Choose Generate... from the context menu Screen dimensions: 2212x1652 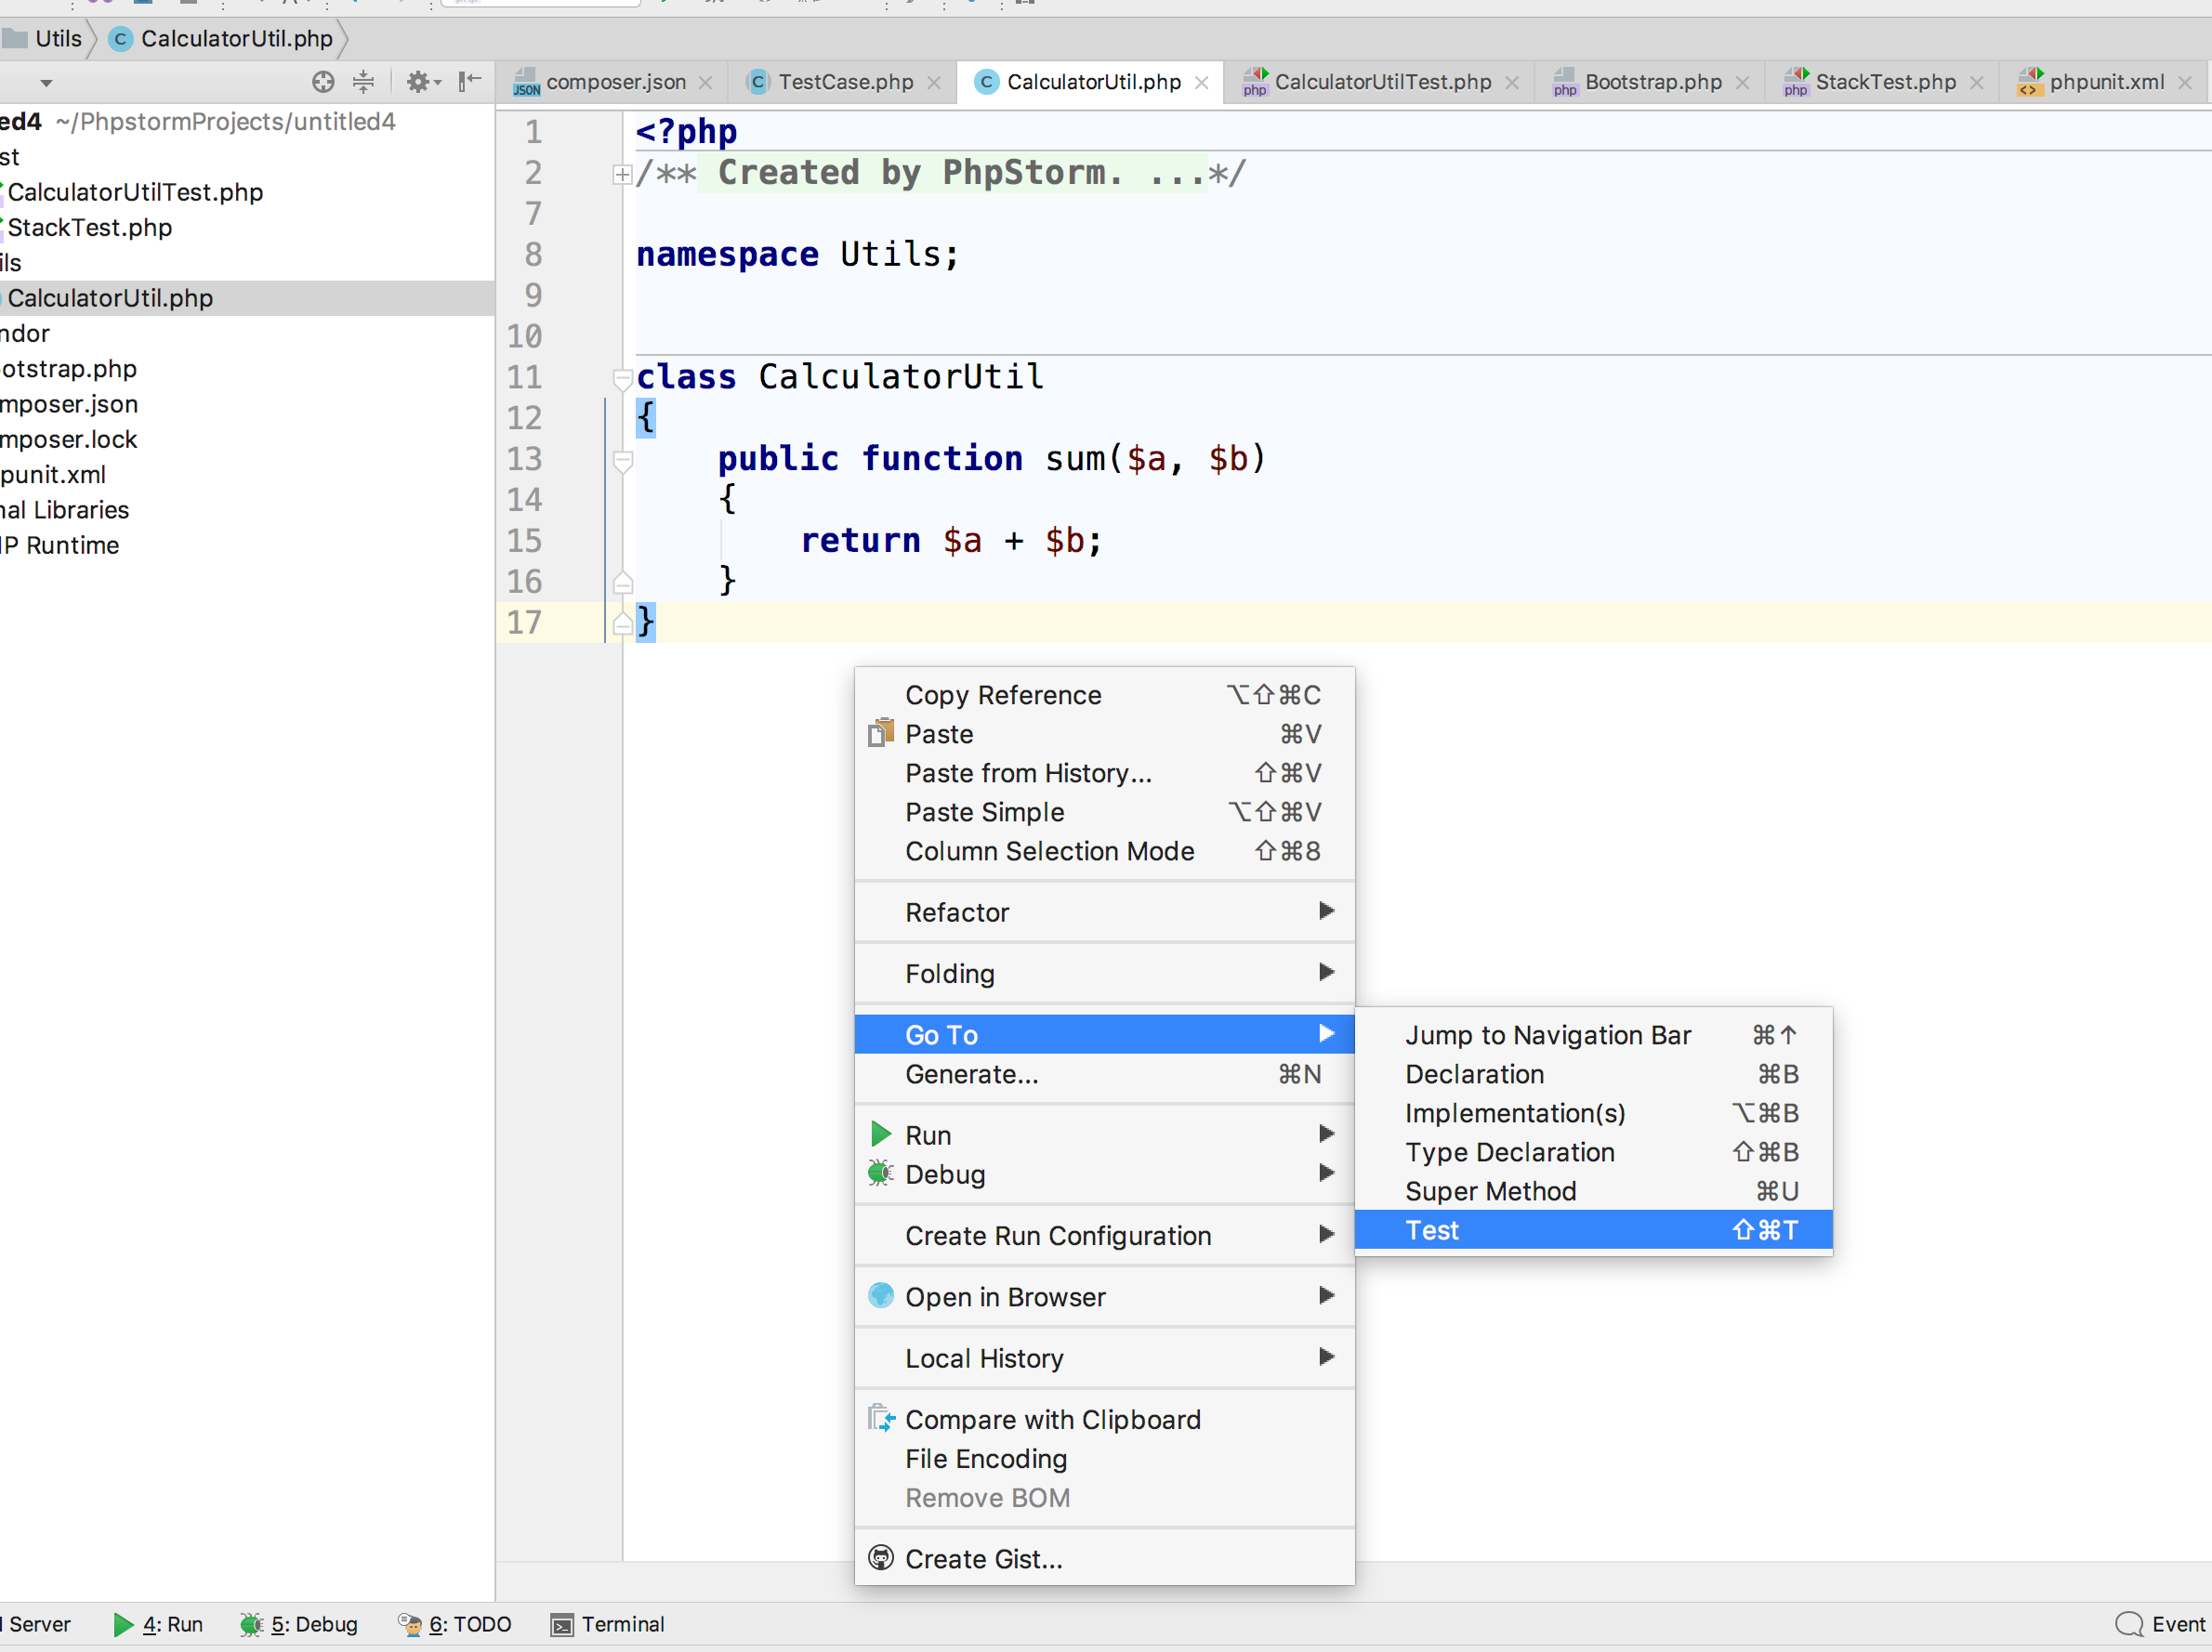[x=1104, y=1074]
